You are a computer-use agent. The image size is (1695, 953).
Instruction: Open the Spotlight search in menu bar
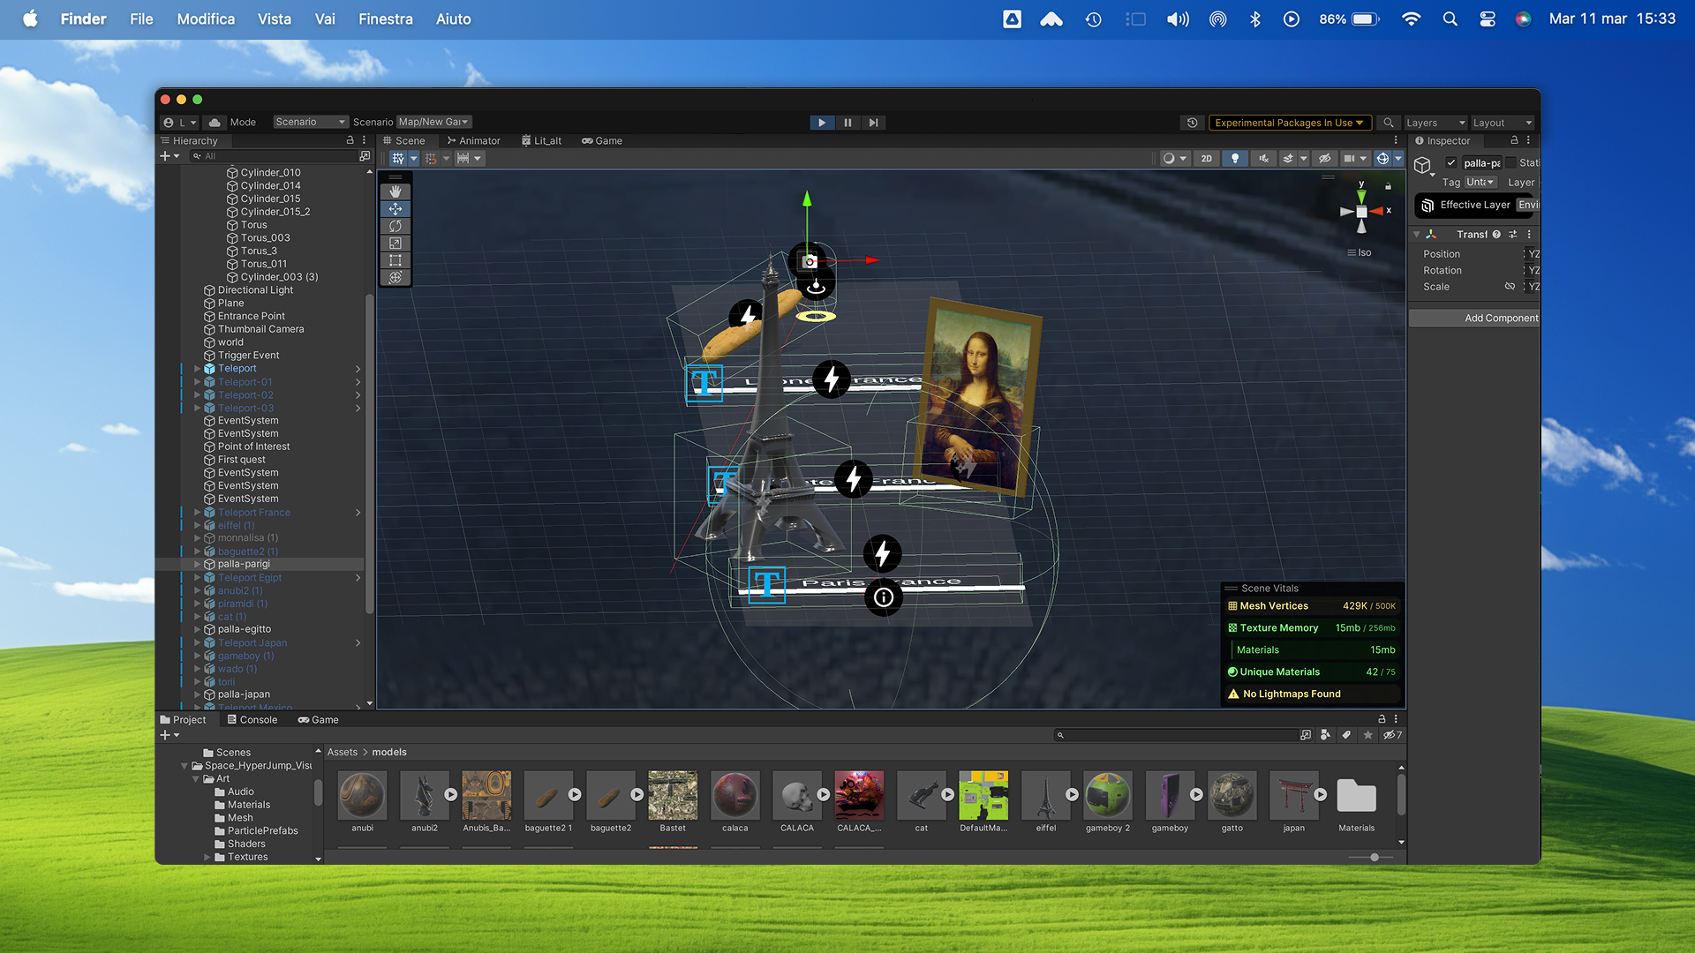(x=1450, y=19)
